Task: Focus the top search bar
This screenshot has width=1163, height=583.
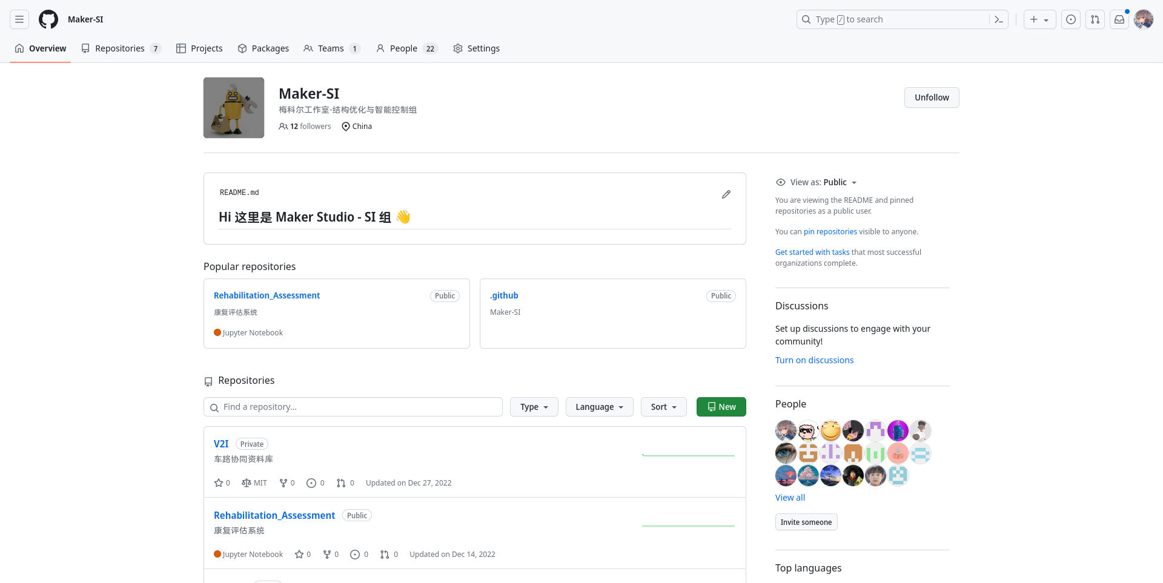Action: point(903,19)
